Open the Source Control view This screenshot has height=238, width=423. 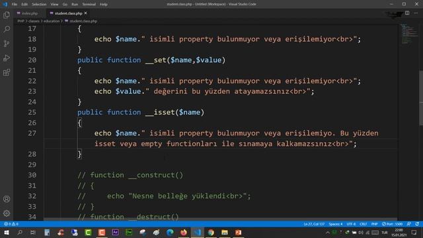pos(7,44)
